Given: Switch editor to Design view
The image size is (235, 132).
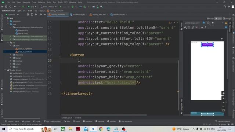Looking at the screenshot, I should point(227,19).
